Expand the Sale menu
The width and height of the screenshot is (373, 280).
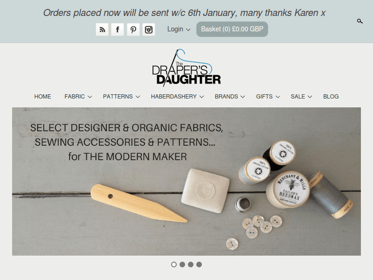pos(301,96)
